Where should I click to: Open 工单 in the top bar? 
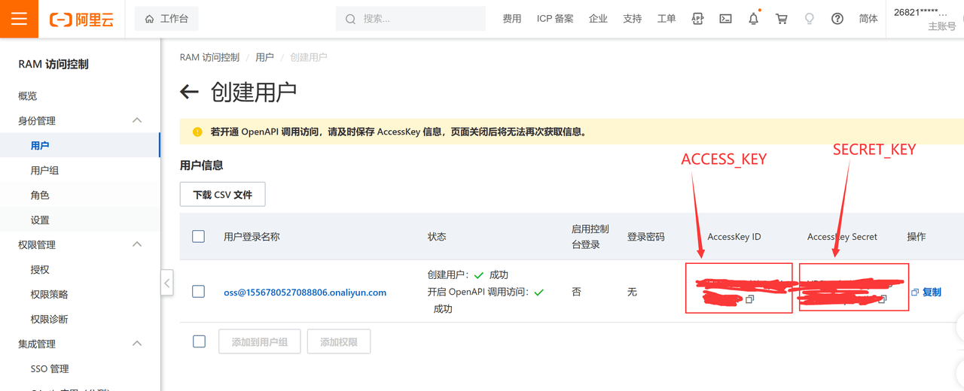(667, 19)
